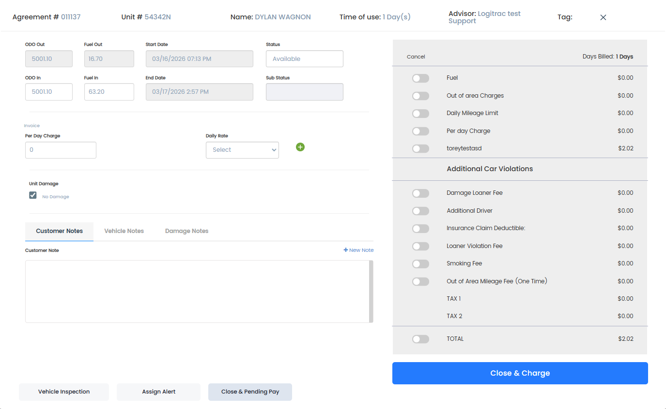Enable the Out of area Charges switch

pyautogui.click(x=420, y=96)
